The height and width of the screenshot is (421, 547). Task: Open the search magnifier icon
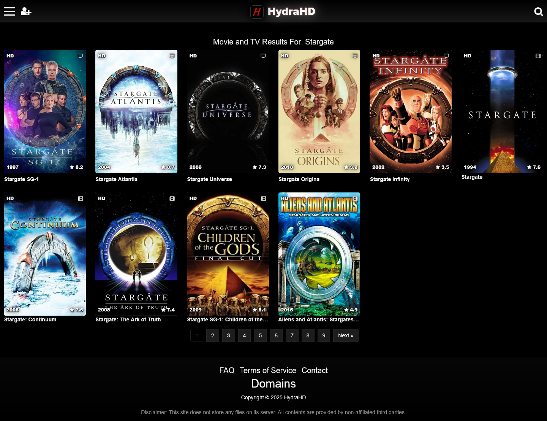click(539, 12)
